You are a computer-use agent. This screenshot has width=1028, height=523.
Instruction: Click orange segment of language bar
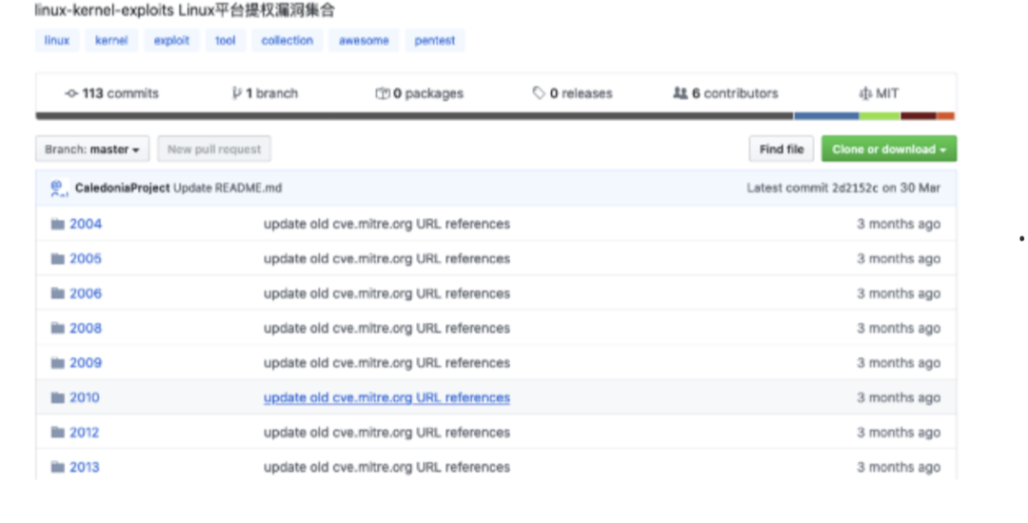click(x=945, y=117)
